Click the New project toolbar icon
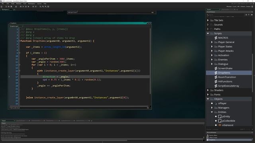The height and width of the screenshot is (143, 255). pyautogui.click(x=6, y=6)
